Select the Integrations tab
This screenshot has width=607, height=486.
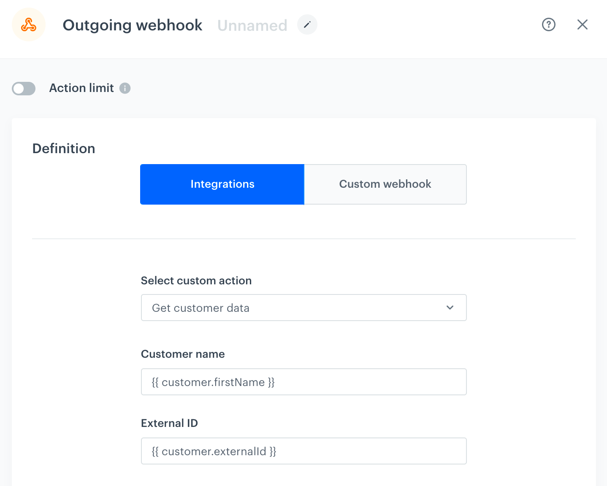(222, 184)
